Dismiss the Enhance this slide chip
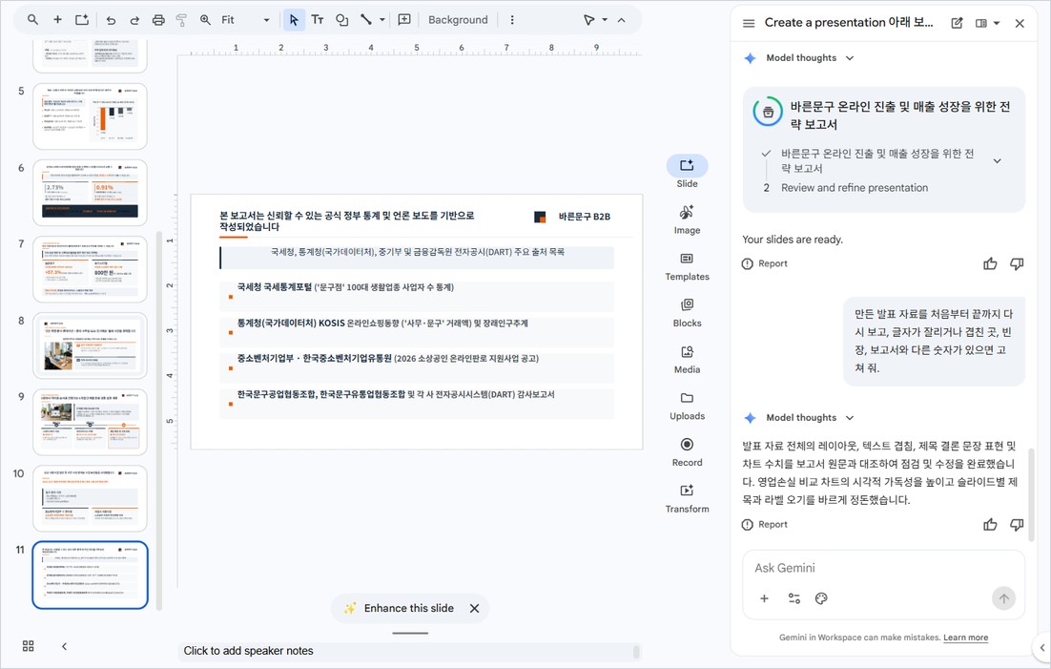 pyautogui.click(x=475, y=609)
